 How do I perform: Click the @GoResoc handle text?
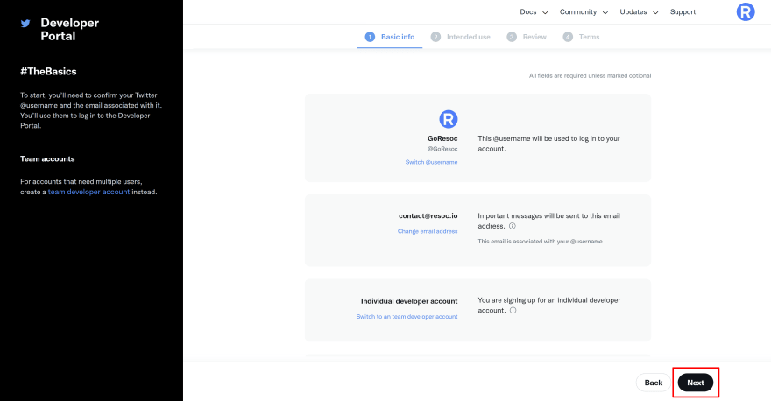point(442,149)
